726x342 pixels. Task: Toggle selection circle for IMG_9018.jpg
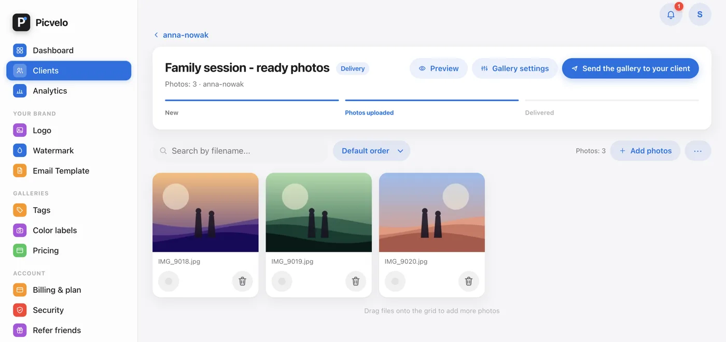pos(169,281)
